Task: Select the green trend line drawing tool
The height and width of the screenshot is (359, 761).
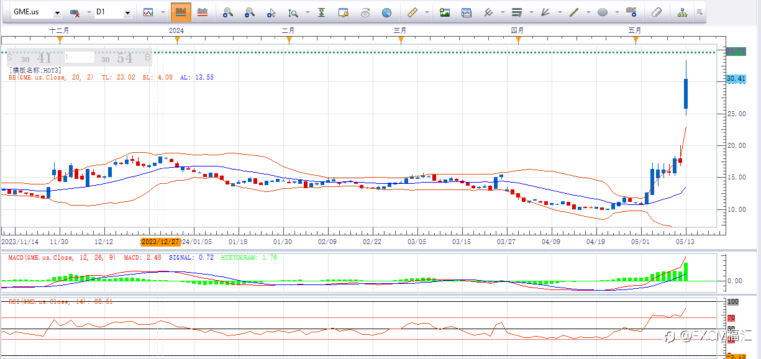Action: (x=574, y=12)
